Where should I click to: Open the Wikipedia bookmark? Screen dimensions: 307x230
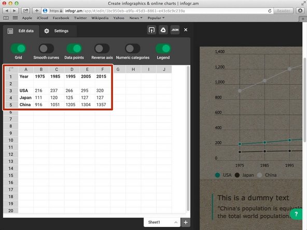point(100,18)
